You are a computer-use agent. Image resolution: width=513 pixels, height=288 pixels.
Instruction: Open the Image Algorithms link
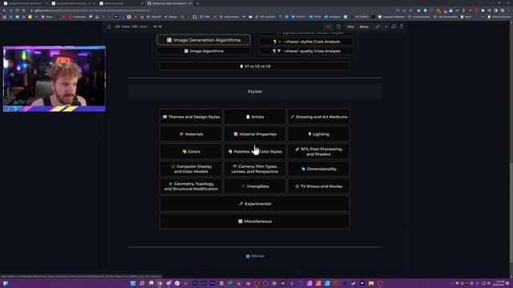coord(204,51)
